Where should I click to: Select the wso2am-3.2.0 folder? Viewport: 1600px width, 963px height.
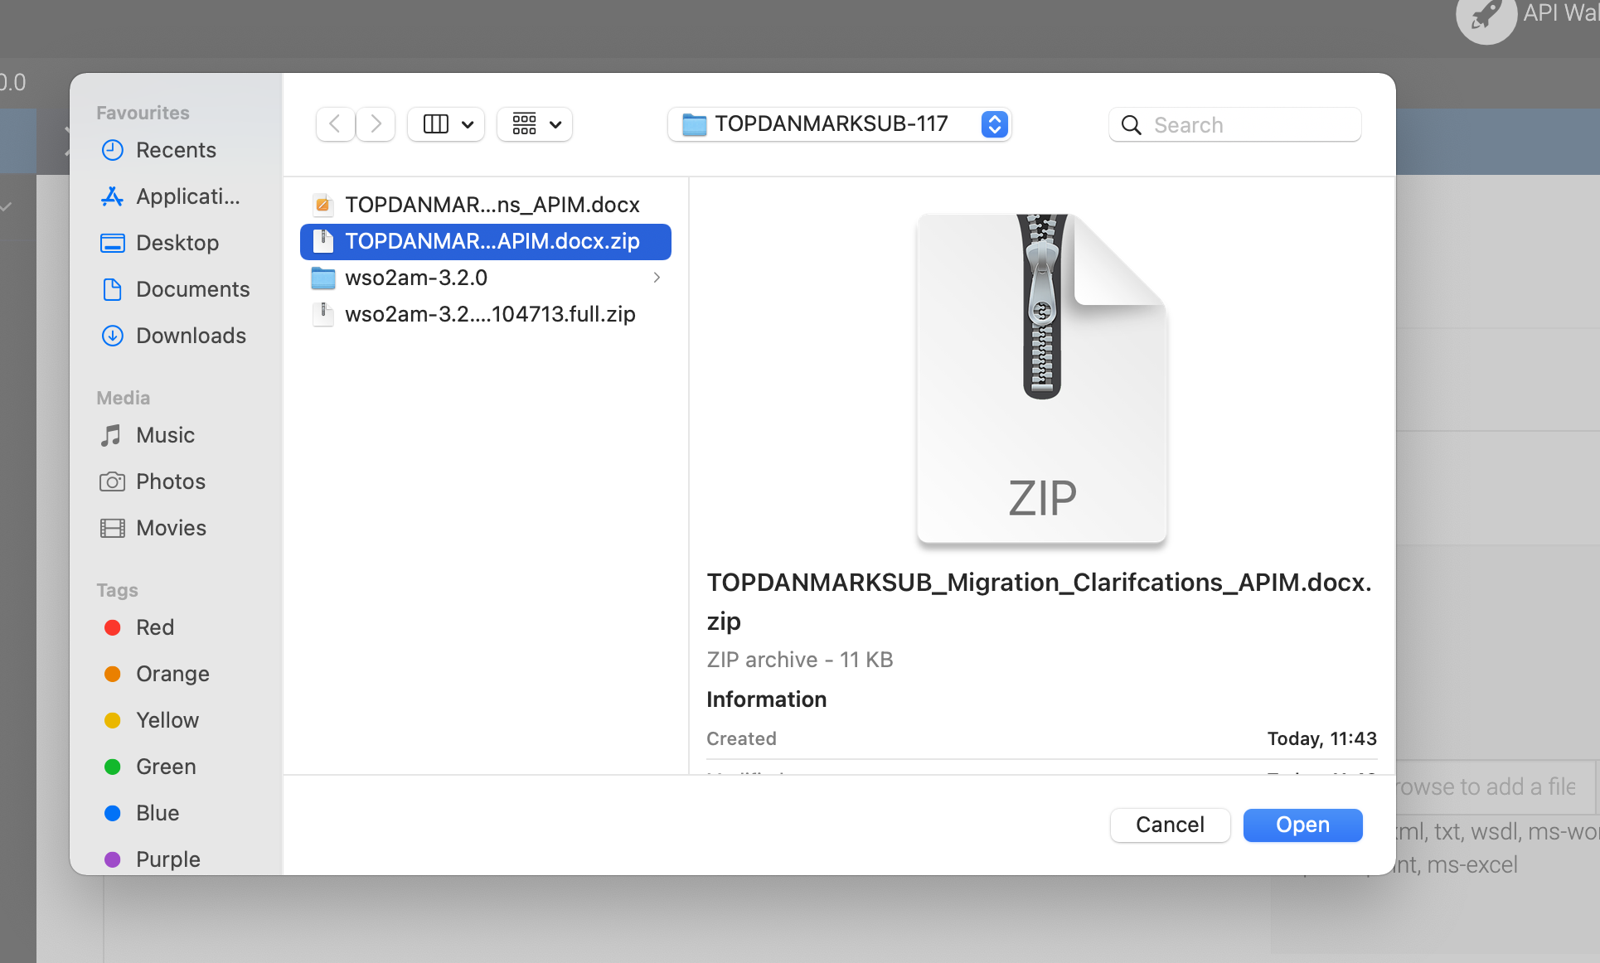coord(486,278)
